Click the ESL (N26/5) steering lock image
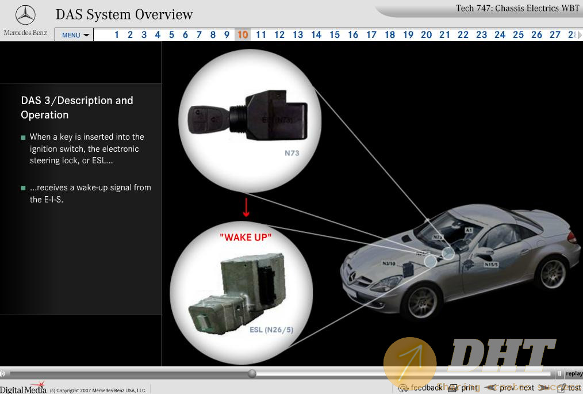Screen dimensions: 583x394 [237, 294]
